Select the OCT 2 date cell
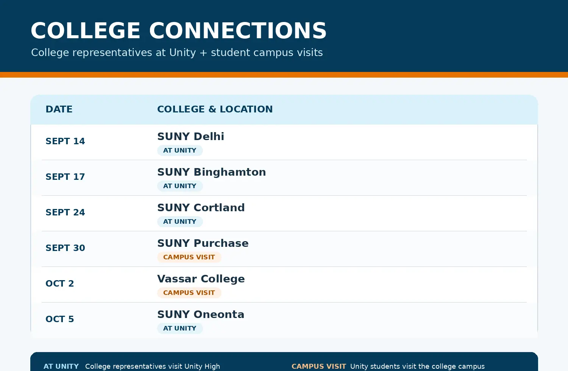568x371 pixels. (59, 284)
